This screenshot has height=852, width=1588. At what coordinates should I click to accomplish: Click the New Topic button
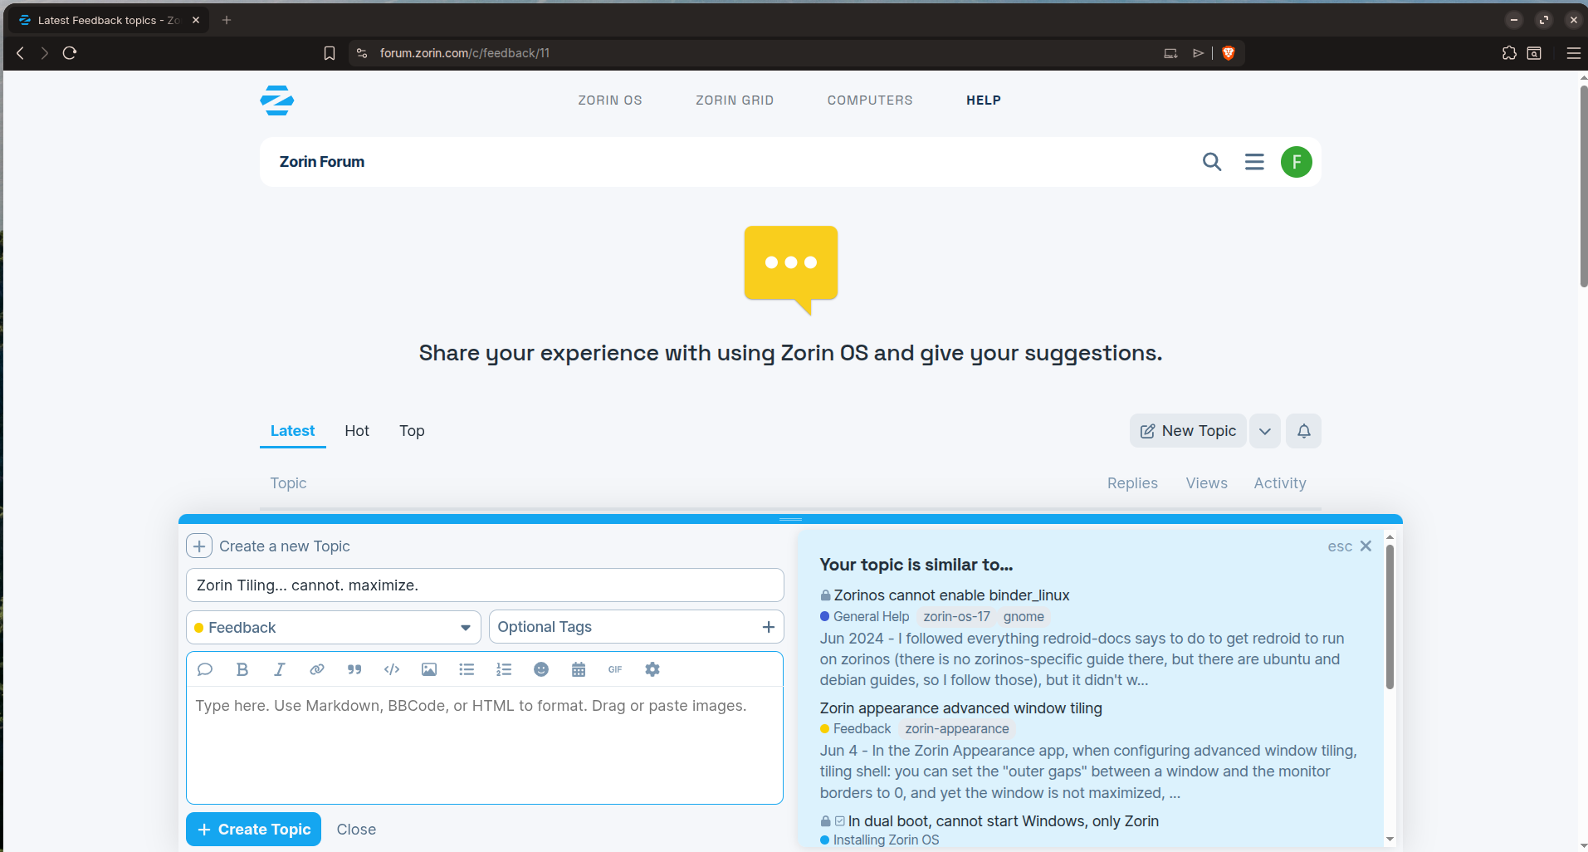click(x=1188, y=431)
